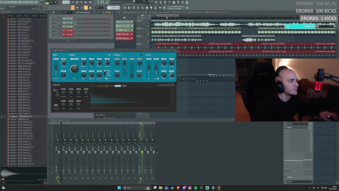Click the Save icon in top toolbar

tap(174, 2)
